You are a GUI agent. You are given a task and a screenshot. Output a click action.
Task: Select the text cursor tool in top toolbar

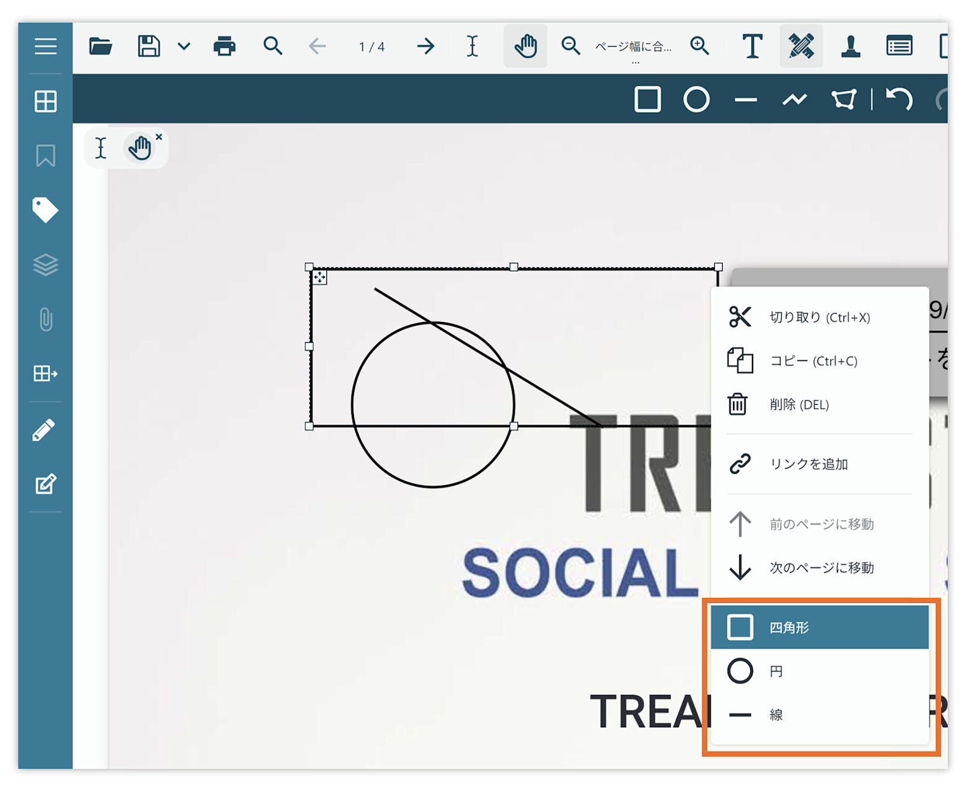[x=473, y=46]
